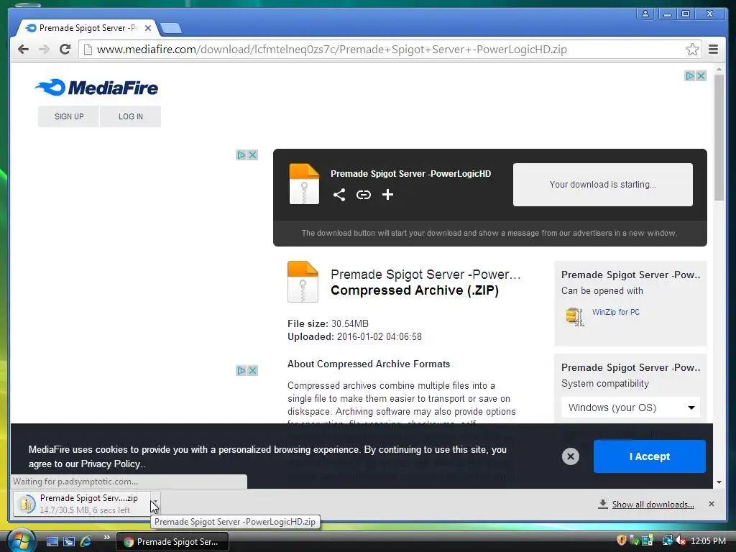Click Switch between windows quick launch icon
The image size is (736, 552).
click(68, 542)
